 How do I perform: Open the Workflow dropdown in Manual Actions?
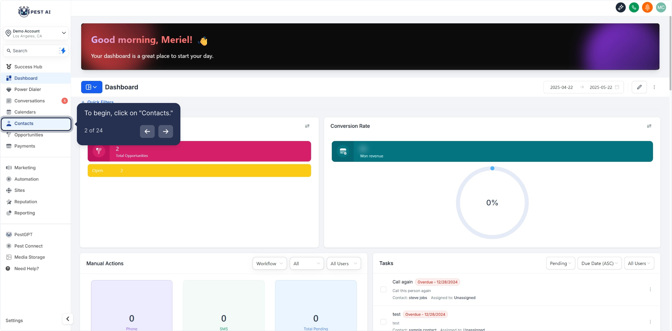(270, 263)
